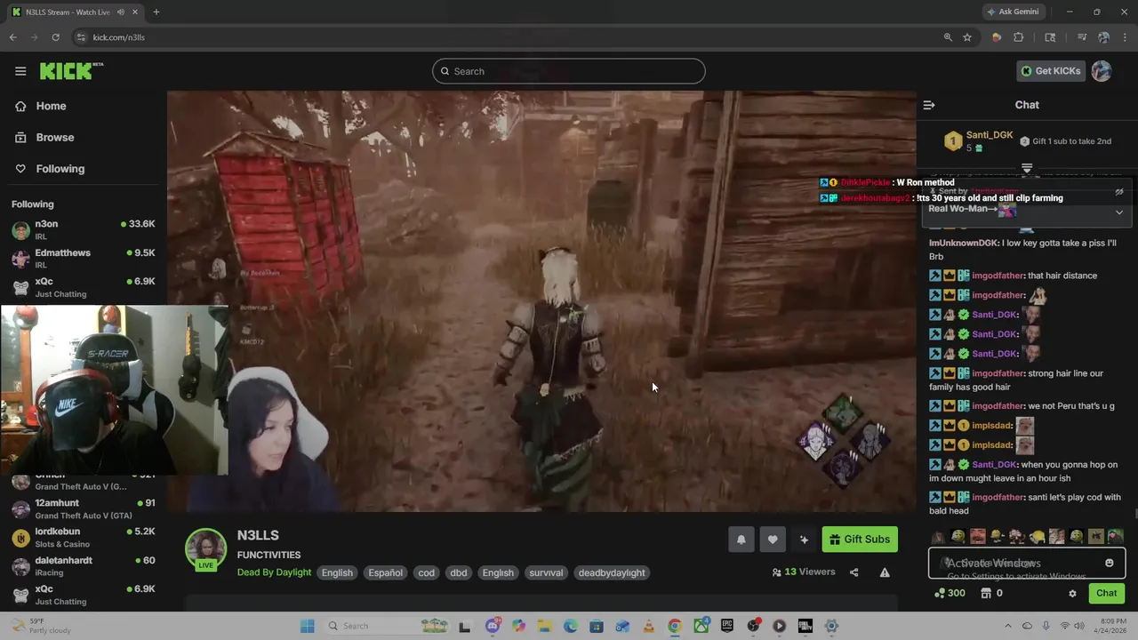
Task: Go back in Chrome
Action: coord(12,37)
